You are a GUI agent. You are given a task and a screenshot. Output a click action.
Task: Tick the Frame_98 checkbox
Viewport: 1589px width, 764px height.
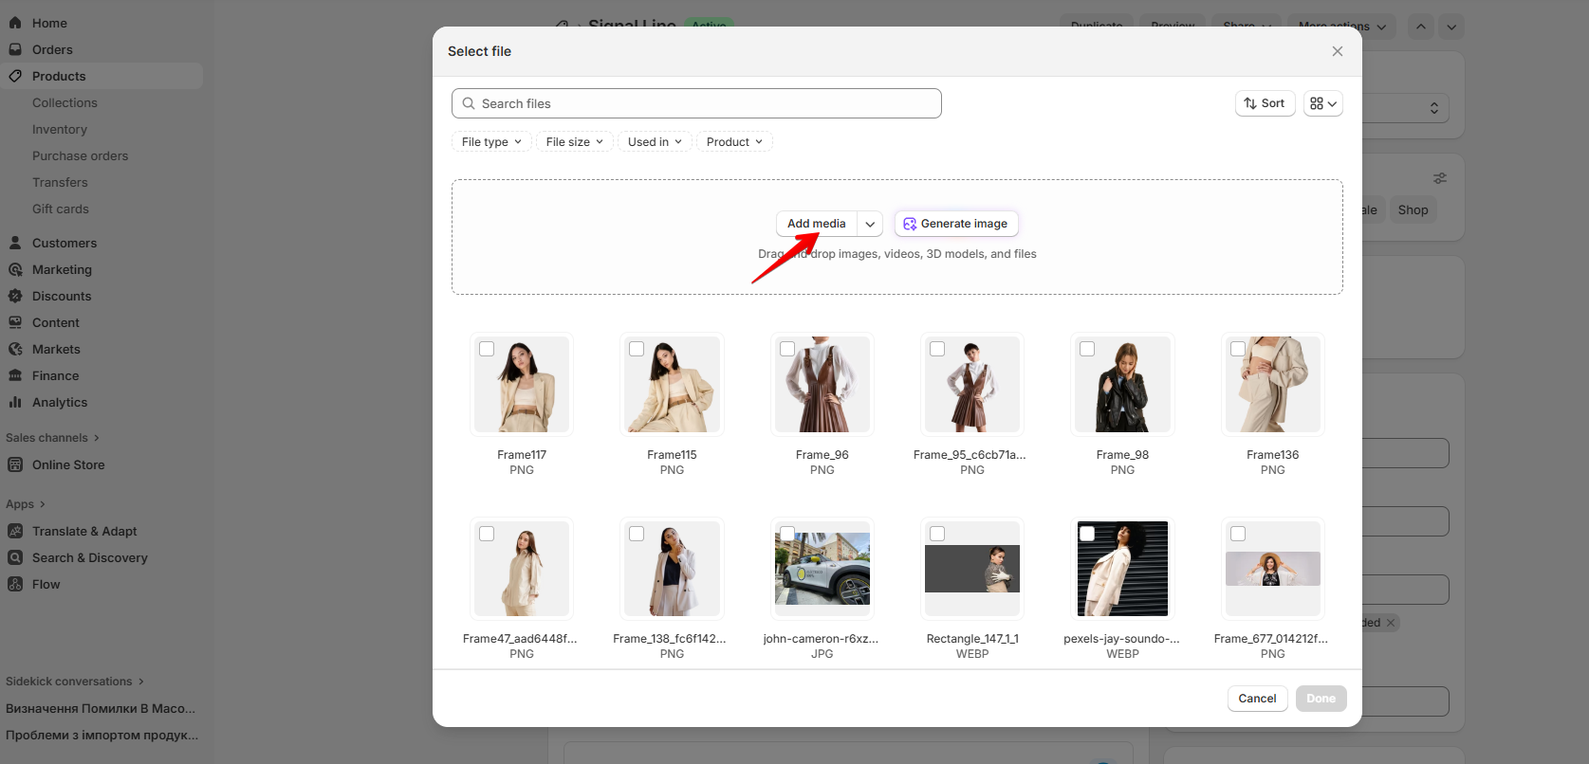[1087, 349]
